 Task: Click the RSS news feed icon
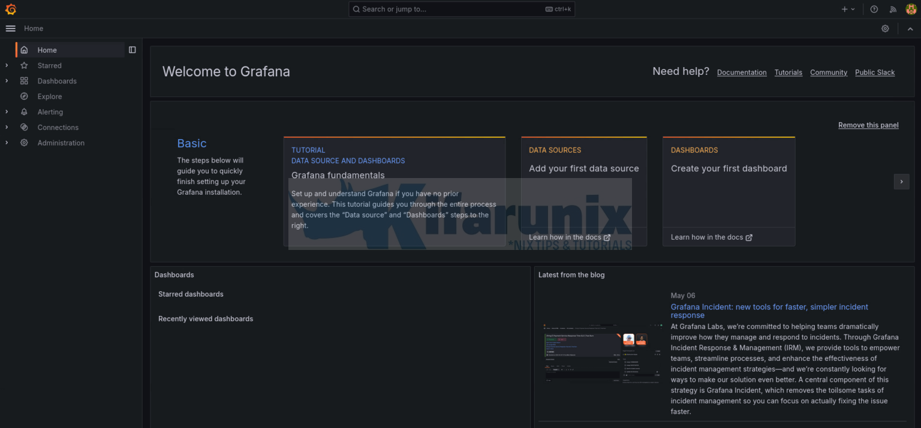893,9
